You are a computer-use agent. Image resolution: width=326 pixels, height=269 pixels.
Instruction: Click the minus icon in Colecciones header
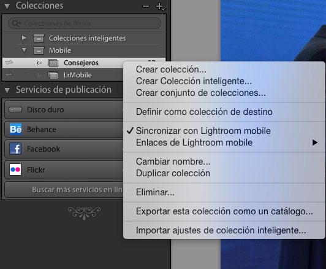pos(146,6)
